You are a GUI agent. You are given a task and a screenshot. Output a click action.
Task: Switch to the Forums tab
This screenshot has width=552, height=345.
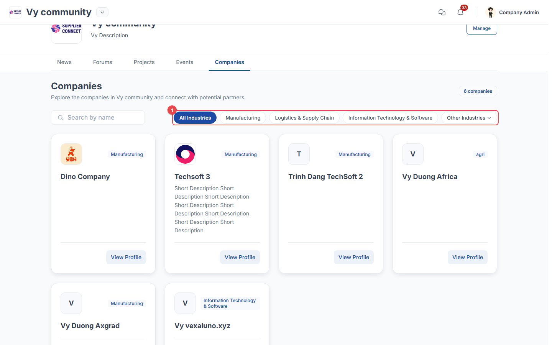point(103,62)
